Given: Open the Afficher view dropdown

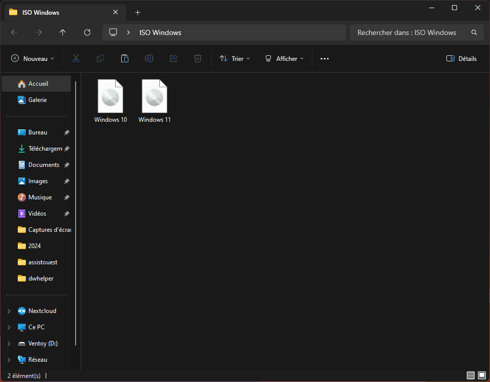Looking at the screenshot, I should click(285, 58).
